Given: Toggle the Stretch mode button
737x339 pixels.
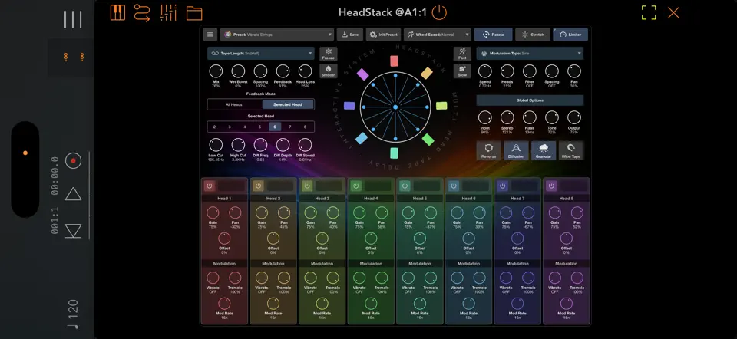Looking at the screenshot, I should [533, 35].
